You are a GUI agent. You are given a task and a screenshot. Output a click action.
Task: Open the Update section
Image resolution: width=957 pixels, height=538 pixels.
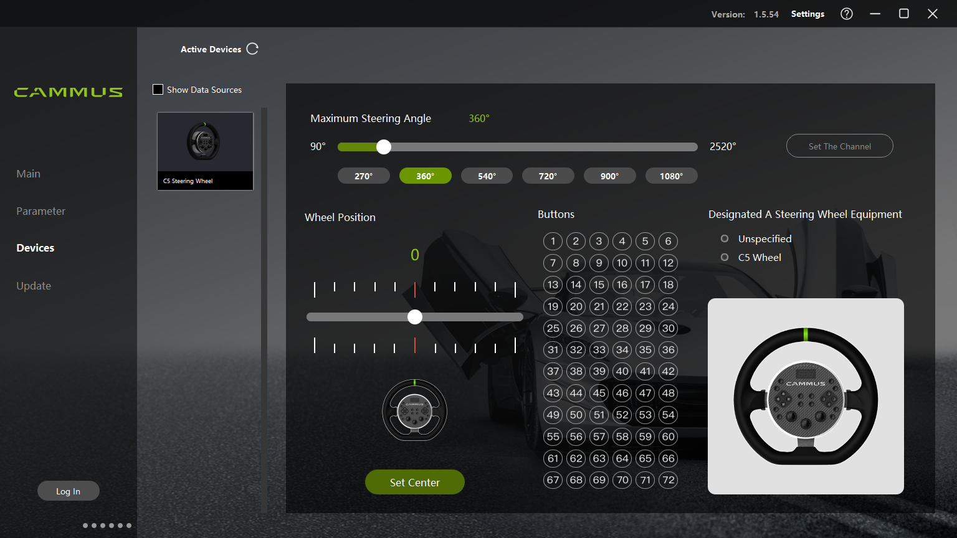[34, 286]
